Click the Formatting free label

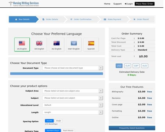pyautogui.click(x=150, y=111)
